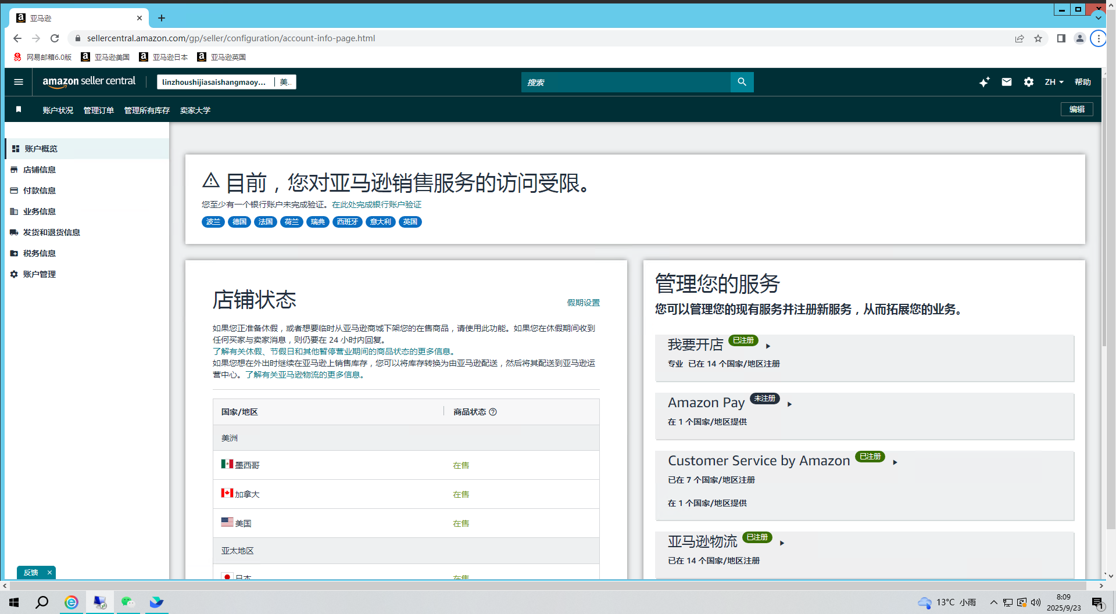Click the 编辑 button
This screenshot has width=1116, height=614.
[x=1076, y=109]
